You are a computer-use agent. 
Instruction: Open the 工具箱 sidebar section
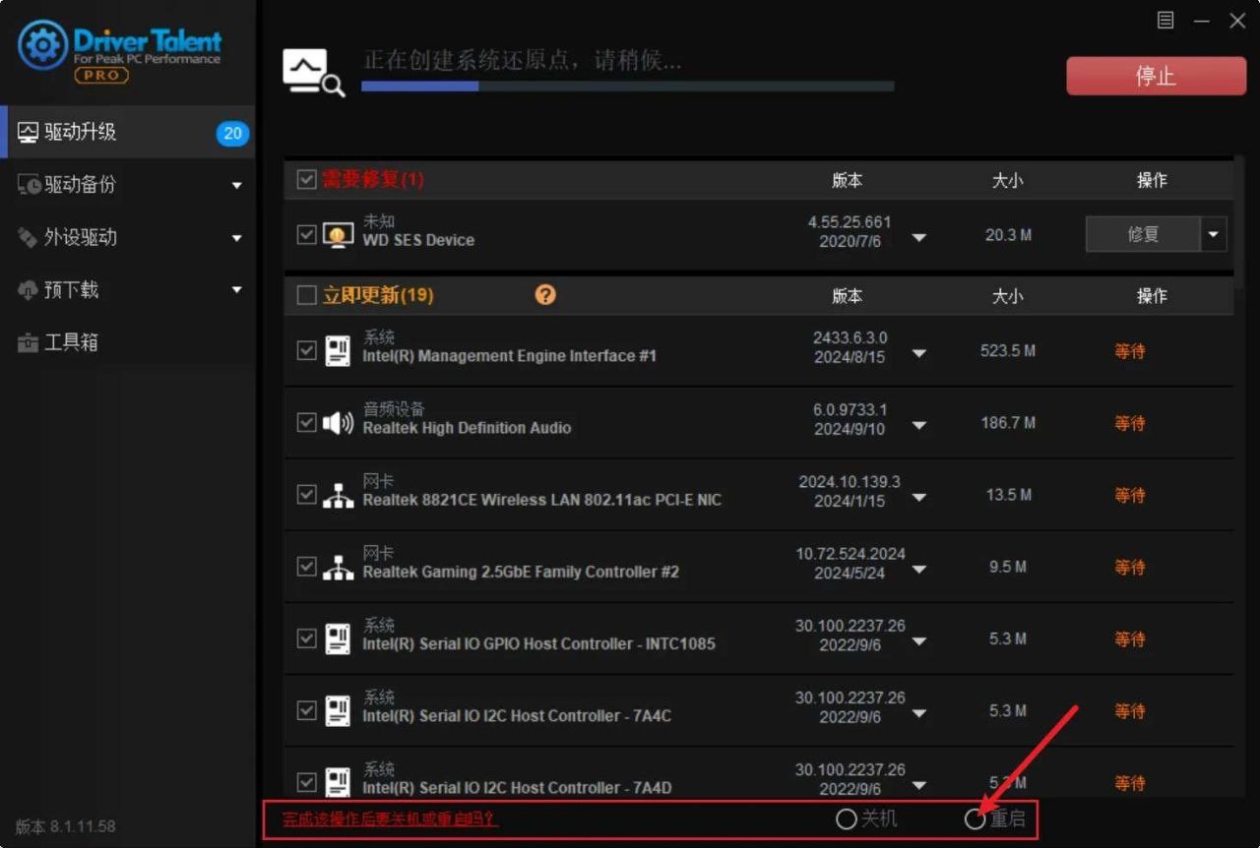point(128,342)
